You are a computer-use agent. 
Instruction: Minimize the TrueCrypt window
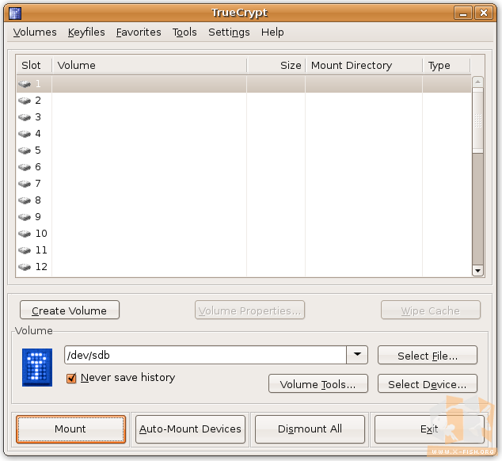(x=463, y=13)
